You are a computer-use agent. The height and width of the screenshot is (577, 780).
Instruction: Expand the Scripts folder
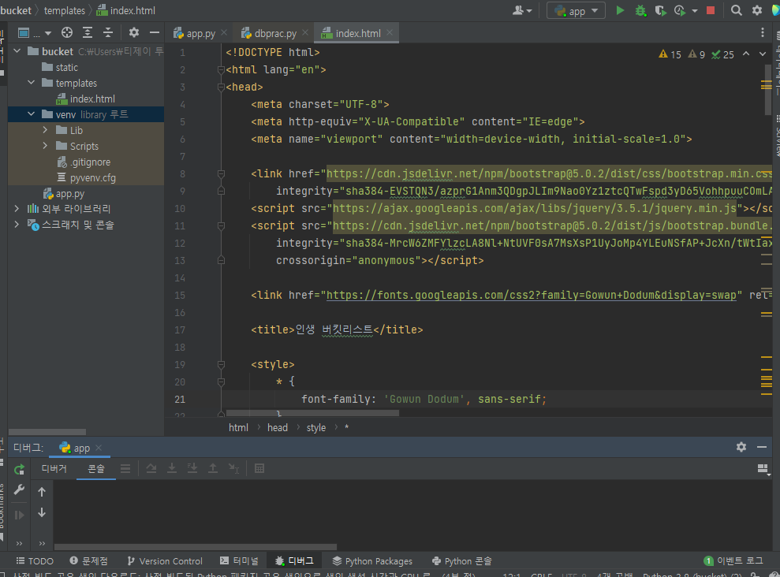pos(45,146)
